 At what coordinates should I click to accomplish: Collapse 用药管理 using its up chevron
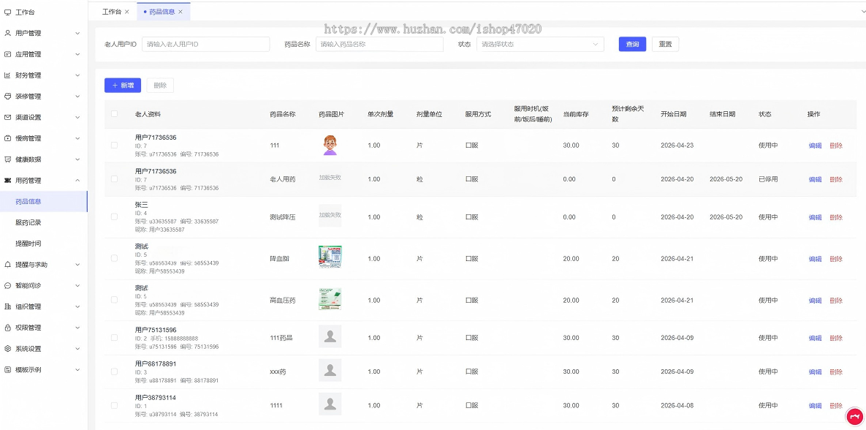click(x=77, y=180)
